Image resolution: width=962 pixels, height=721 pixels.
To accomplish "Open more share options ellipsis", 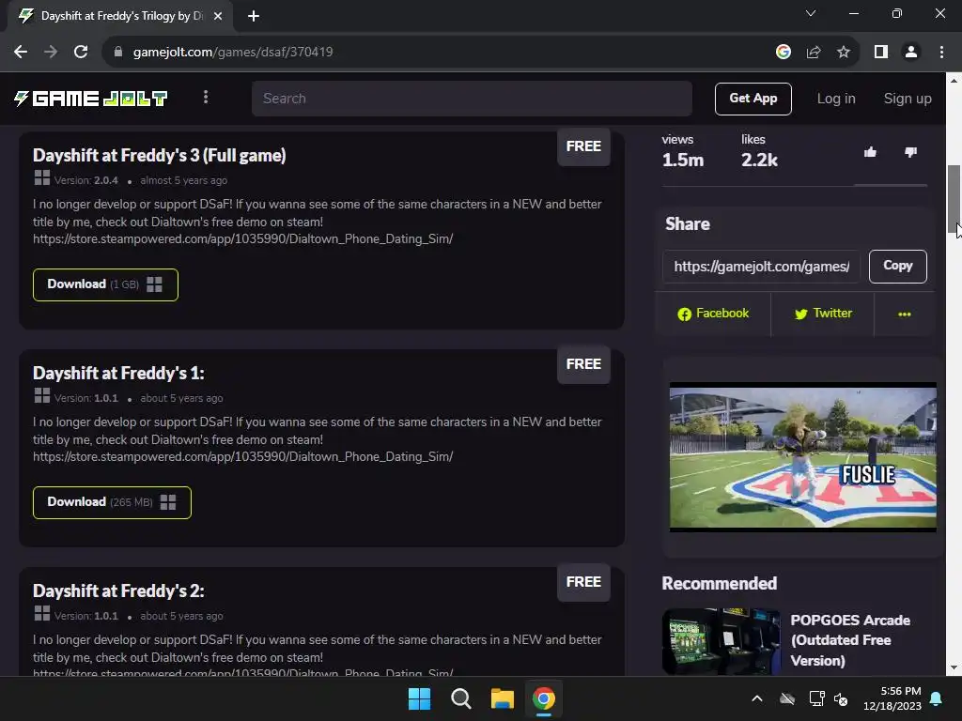I will 905,314.
